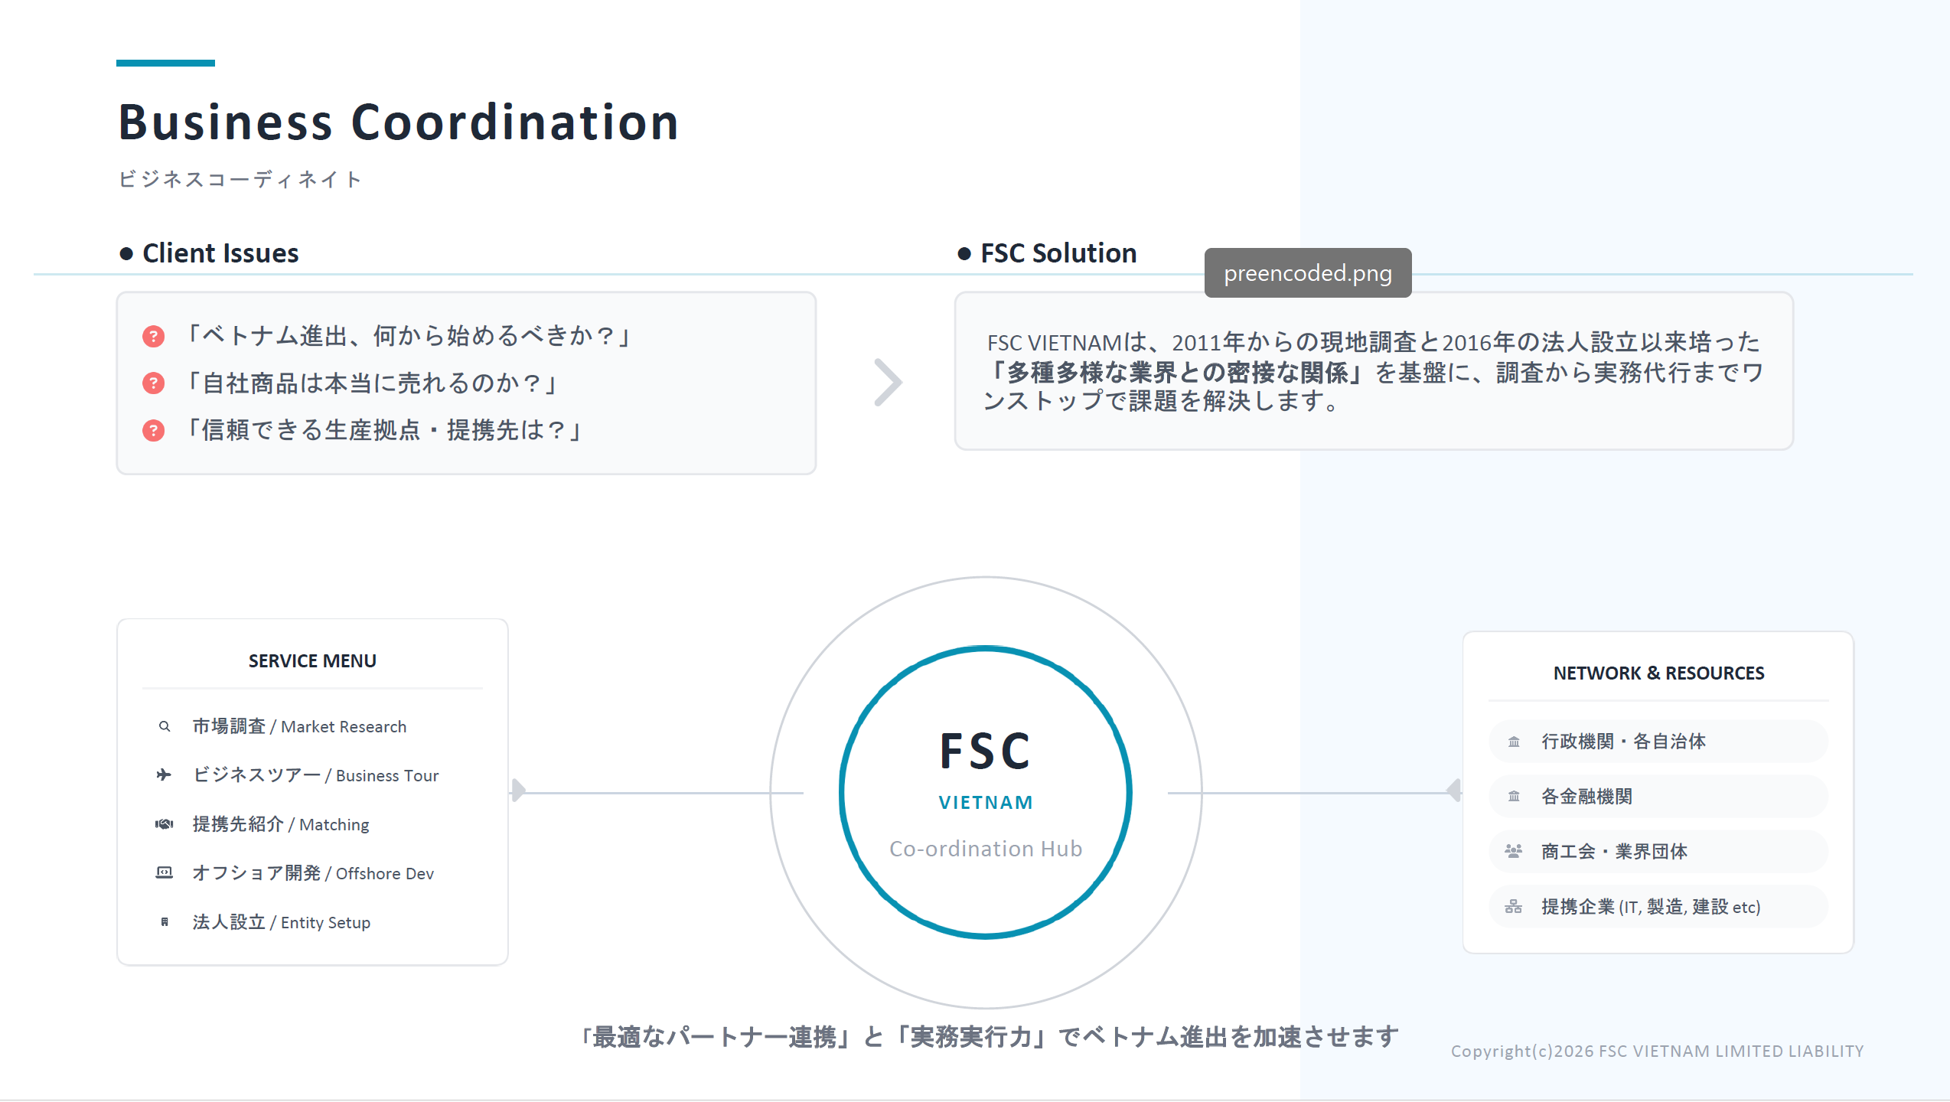The height and width of the screenshot is (1102, 1950).
Task: Click the network icon beside 提携企業
Action: [x=1513, y=907]
